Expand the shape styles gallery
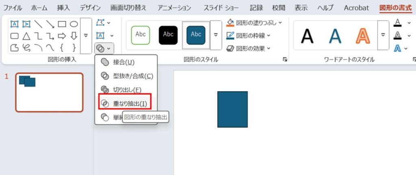Viewport: 416px width, 175px height. coord(216,35)
